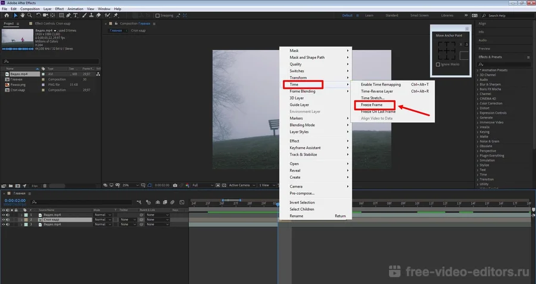Enable Frame Blending switch in timeline header
Viewport: 536px width, 284px height.
pyautogui.click(x=165, y=202)
